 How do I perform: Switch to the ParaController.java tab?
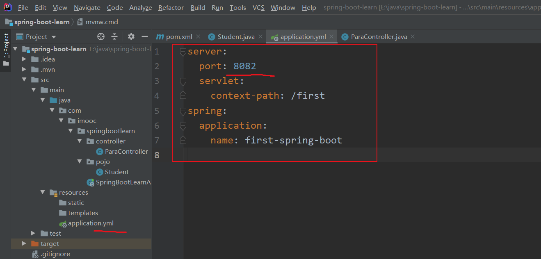click(374, 36)
